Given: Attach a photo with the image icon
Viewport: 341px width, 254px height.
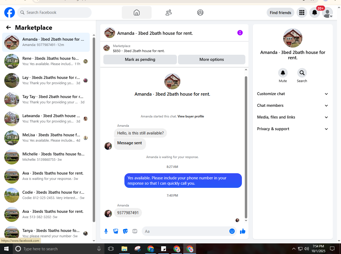Looking at the screenshot, I should click(116, 231).
